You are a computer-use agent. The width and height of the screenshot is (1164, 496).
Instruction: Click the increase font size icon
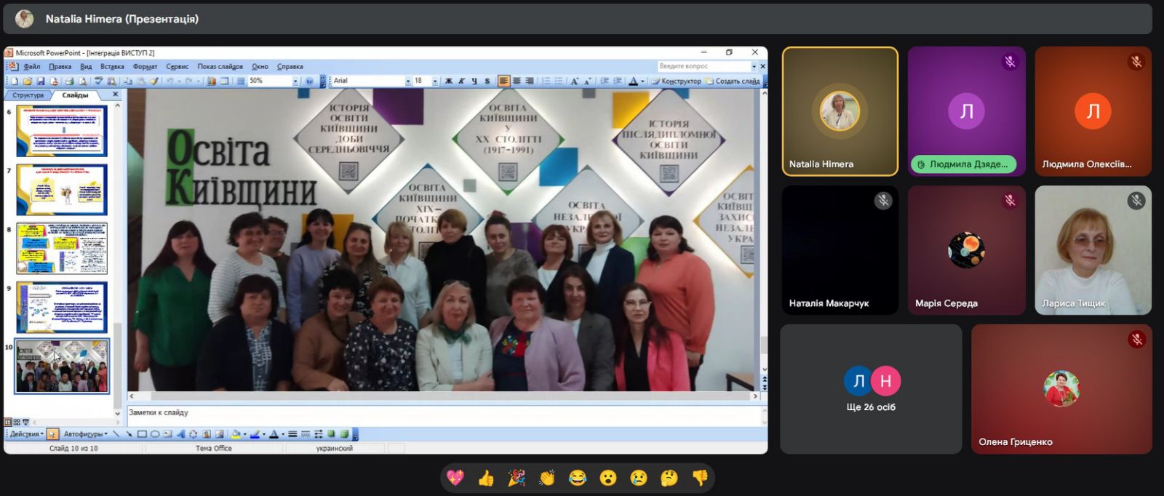[574, 81]
